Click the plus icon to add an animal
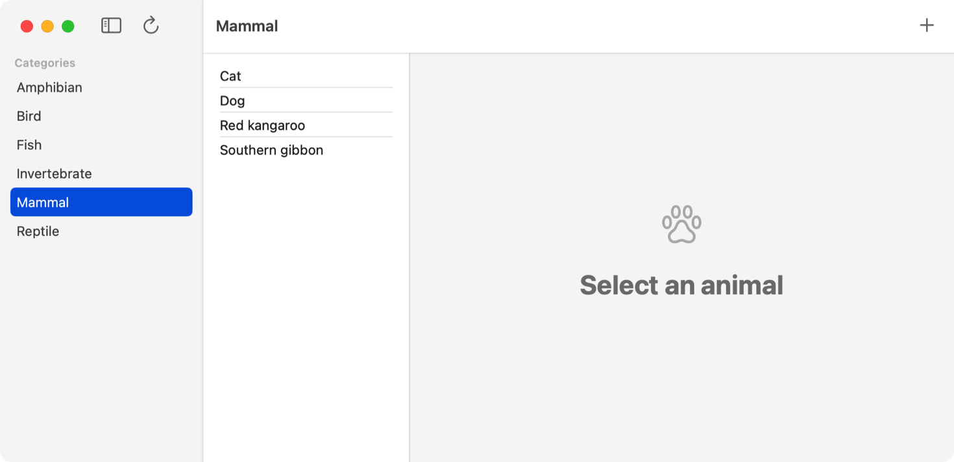Viewport: 954px width, 462px height. 927,25
